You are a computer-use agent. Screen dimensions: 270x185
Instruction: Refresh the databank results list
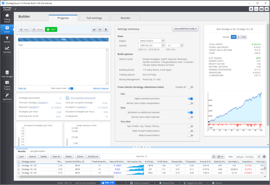(x=214, y=157)
